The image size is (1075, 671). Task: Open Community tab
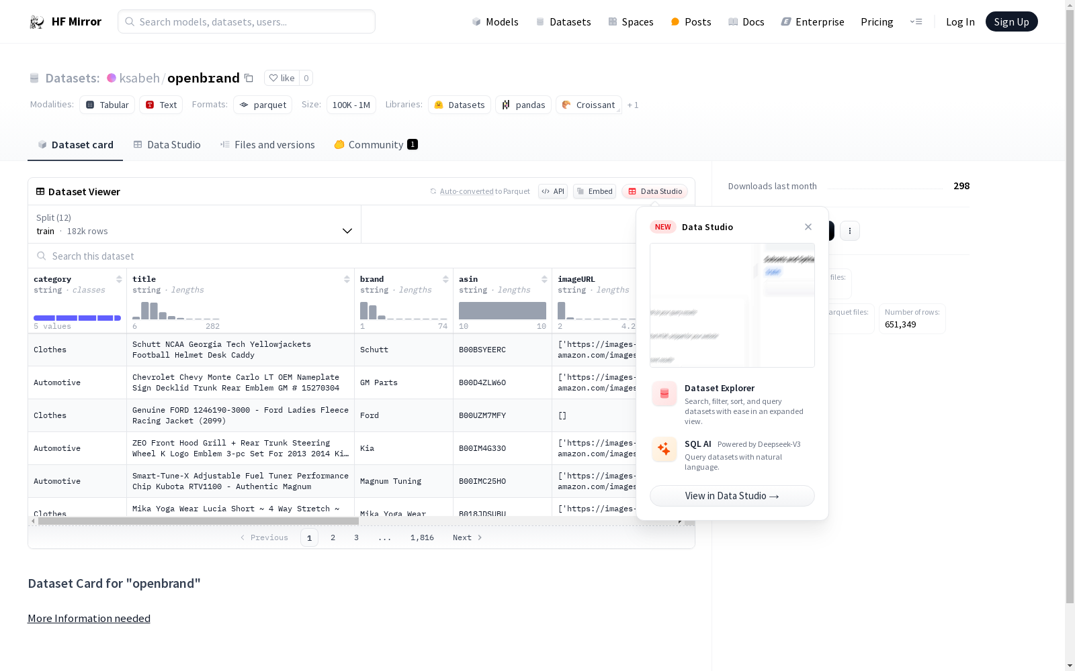click(x=376, y=144)
